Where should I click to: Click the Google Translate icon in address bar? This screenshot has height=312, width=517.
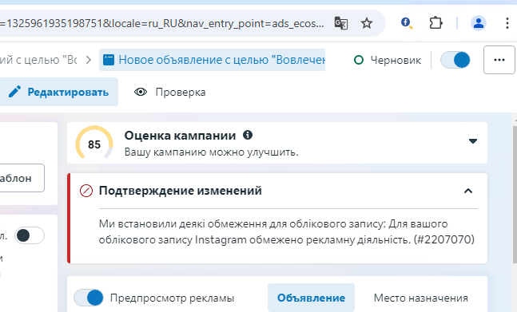tap(341, 23)
